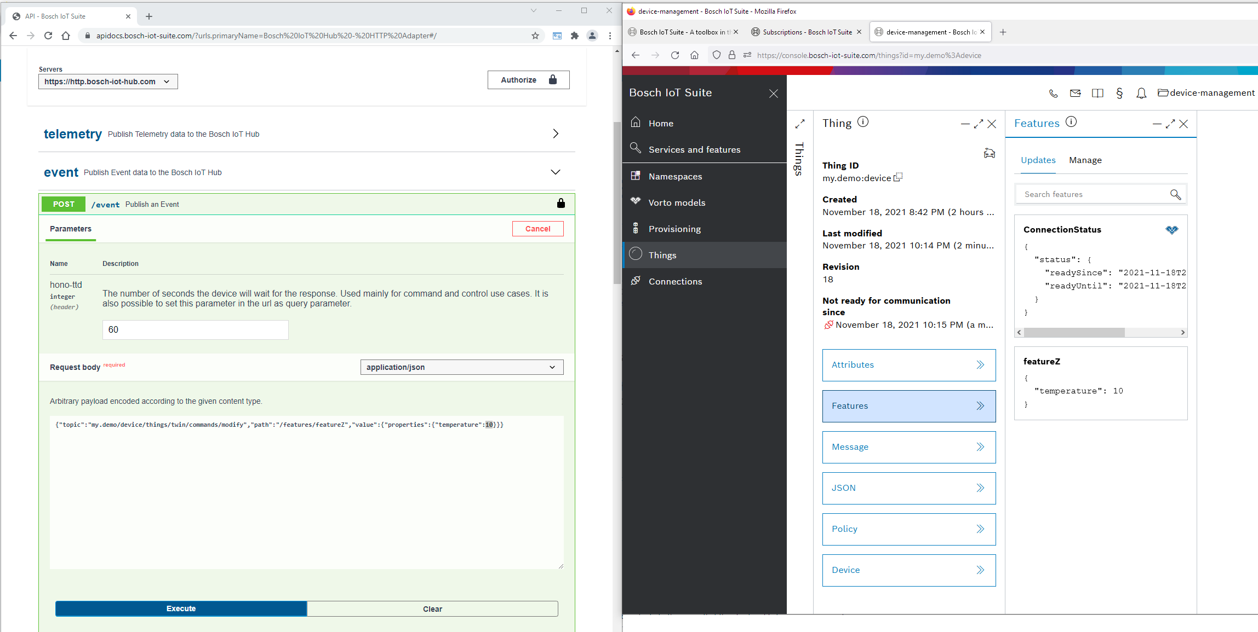Image resolution: width=1258 pixels, height=632 pixels.
Task: Copy Thing ID my.demo:device icon
Action: (x=898, y=177)
